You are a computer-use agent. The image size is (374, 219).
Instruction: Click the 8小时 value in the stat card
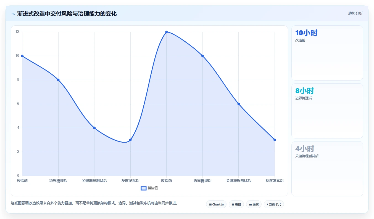pyautogui.click(x=305, y=91)
